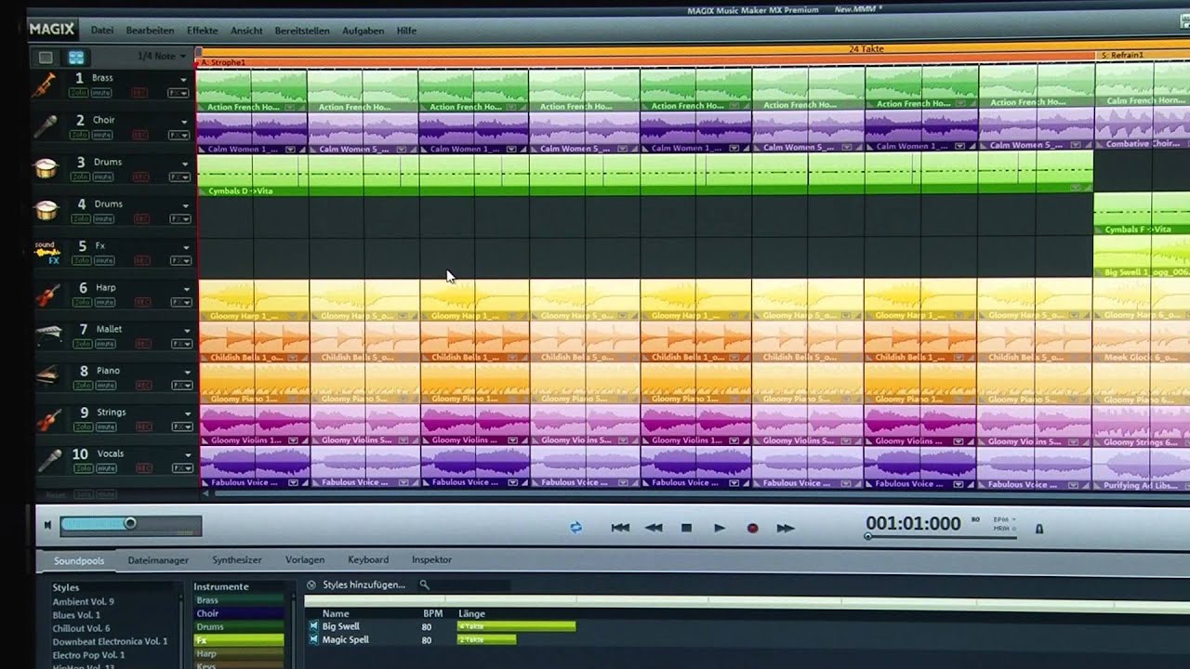Viewport: 1190px width, 669px height.
Task: Open the 1/4 Note grid dropdown
Action: coord(161,57)
